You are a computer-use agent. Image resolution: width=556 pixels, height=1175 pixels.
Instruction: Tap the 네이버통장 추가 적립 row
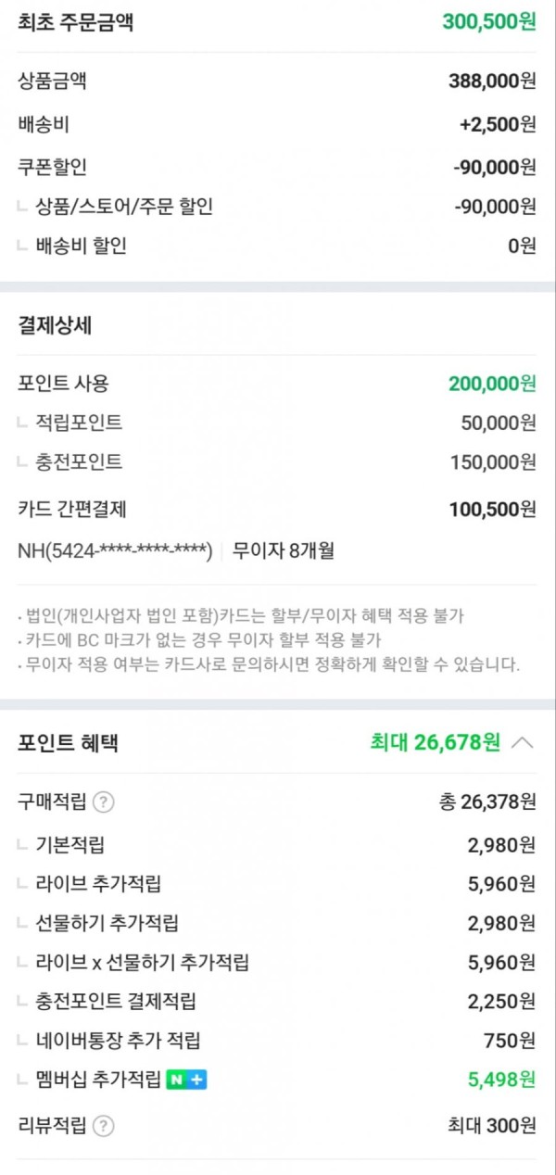click(x=277, y=1041)
